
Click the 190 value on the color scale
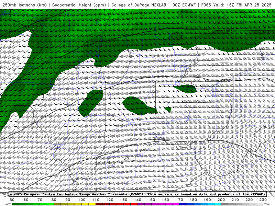click(x=207, y=200)
